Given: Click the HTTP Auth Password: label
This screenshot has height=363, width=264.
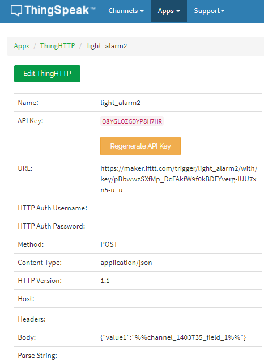Looking at the screenshot, I should click(52, 226).
